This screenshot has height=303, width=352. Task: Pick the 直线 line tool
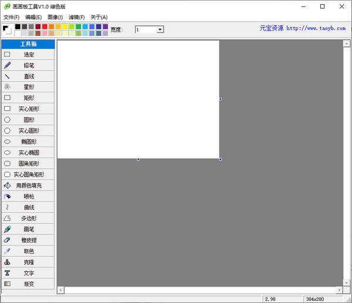pyautogui.click(x=28, y=76)
